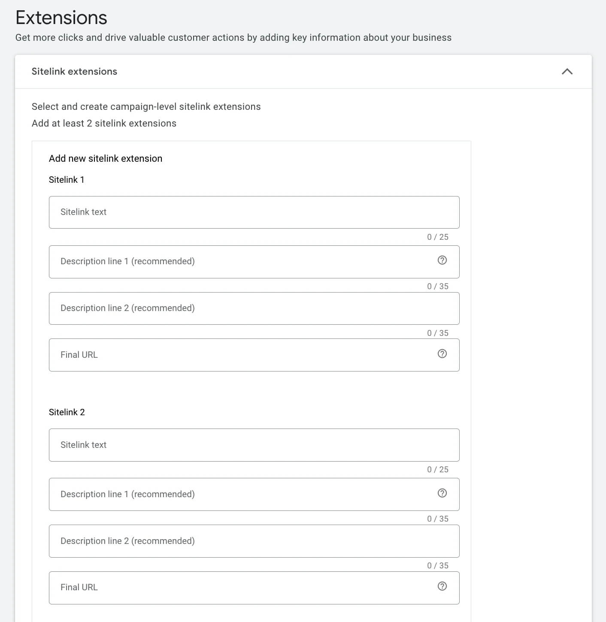Open help for Sitelink 2 Description line 1
Image resolution: width=606 pixels, height=622 pixels.
(442, 493)
